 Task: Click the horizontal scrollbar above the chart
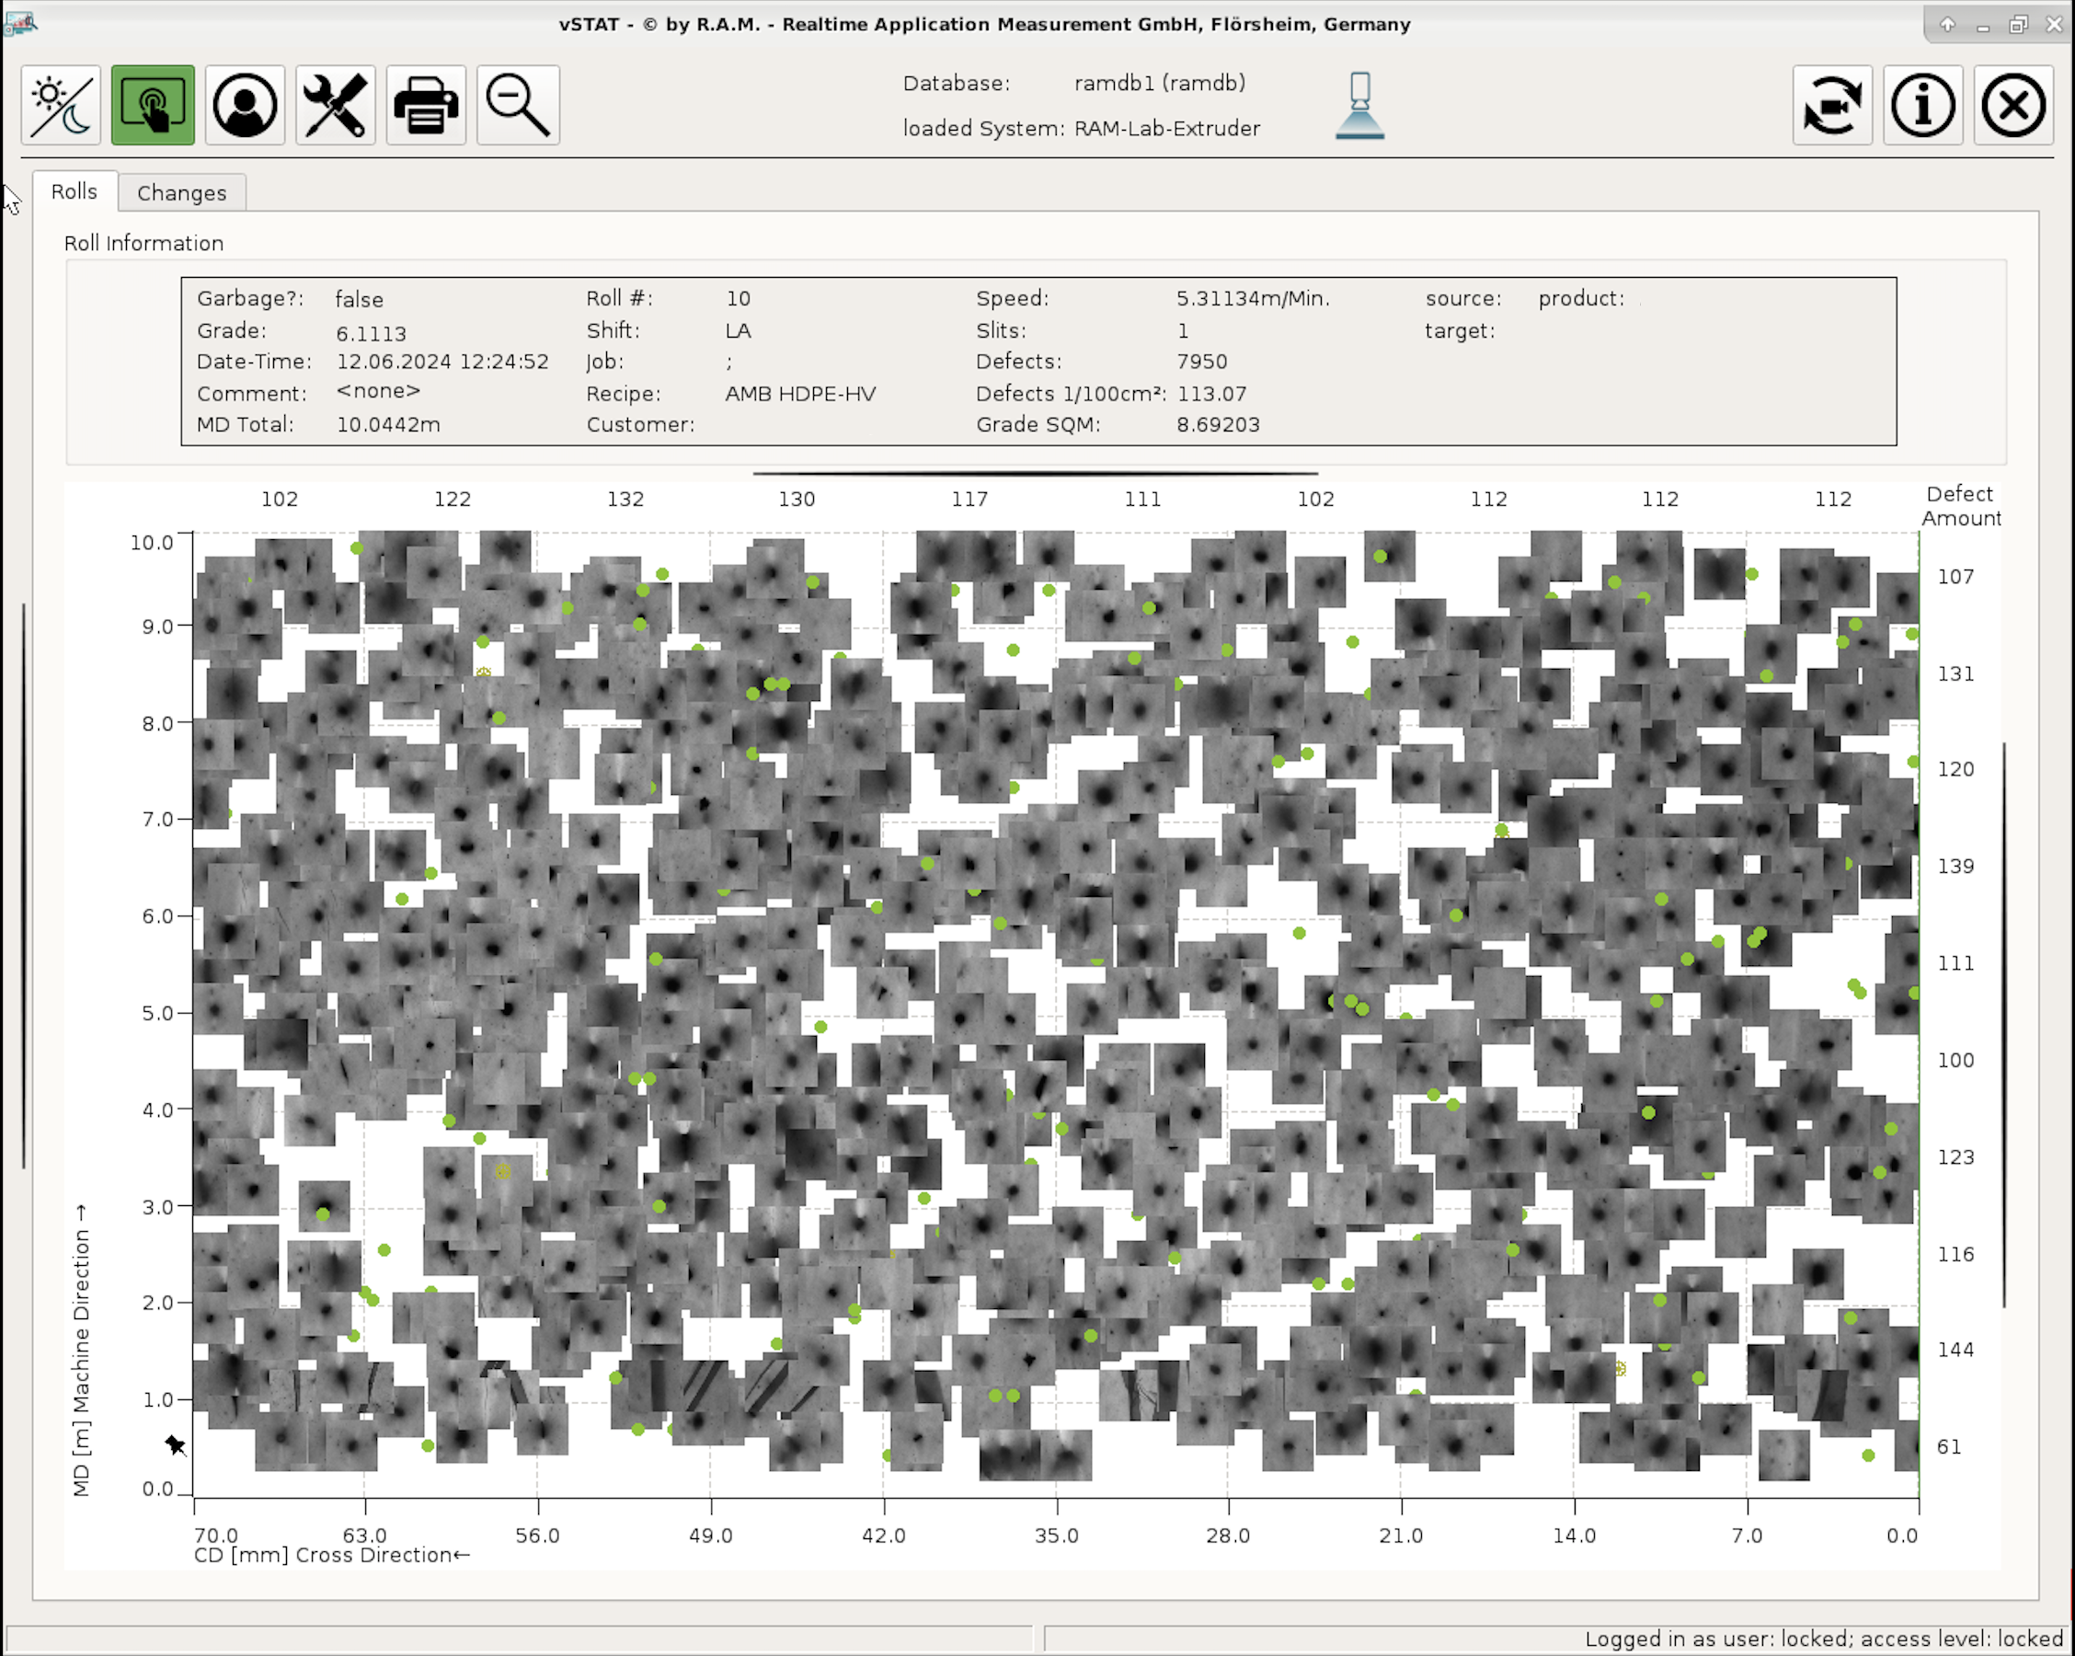1035,474
